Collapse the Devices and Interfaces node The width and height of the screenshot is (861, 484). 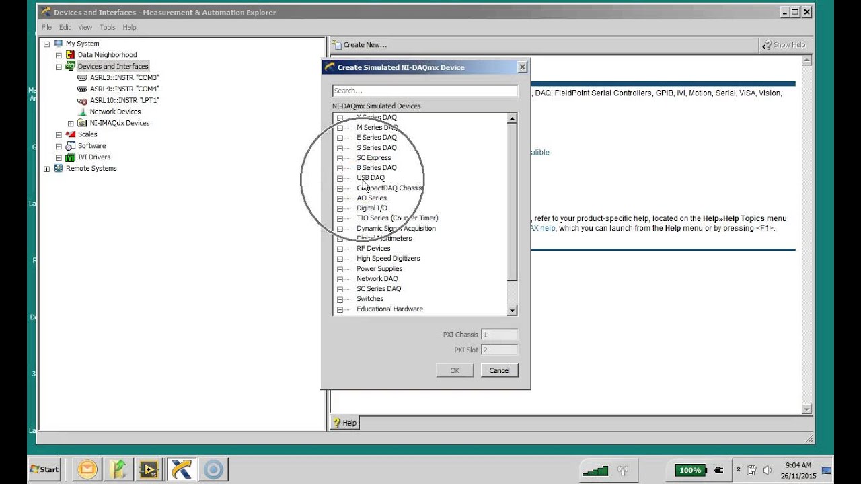(x=59, y=67)
